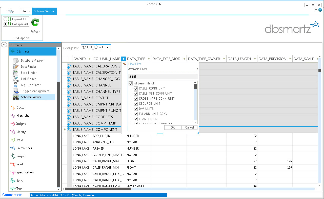
Task: Expand the CIRCUIT table group
Action: 69,98
